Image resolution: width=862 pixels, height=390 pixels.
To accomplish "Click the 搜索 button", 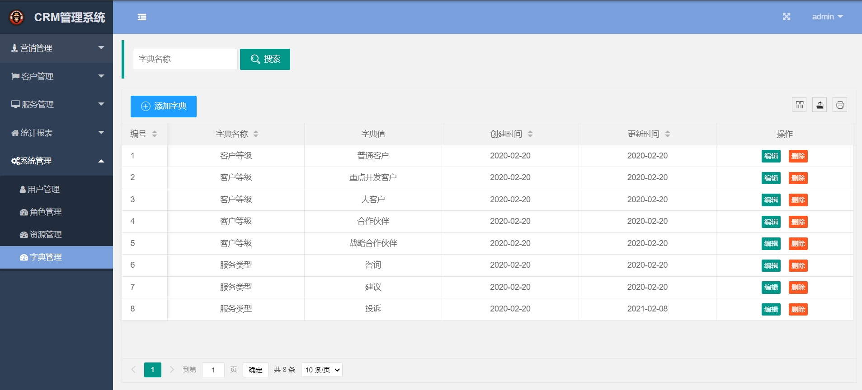I will [x=265, y=59].
